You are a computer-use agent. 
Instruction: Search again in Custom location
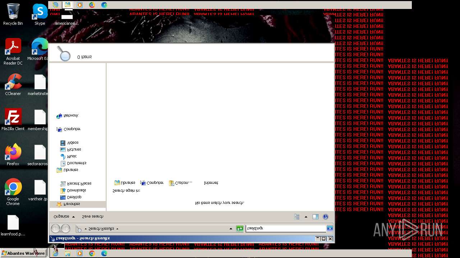tap(180, 183)
